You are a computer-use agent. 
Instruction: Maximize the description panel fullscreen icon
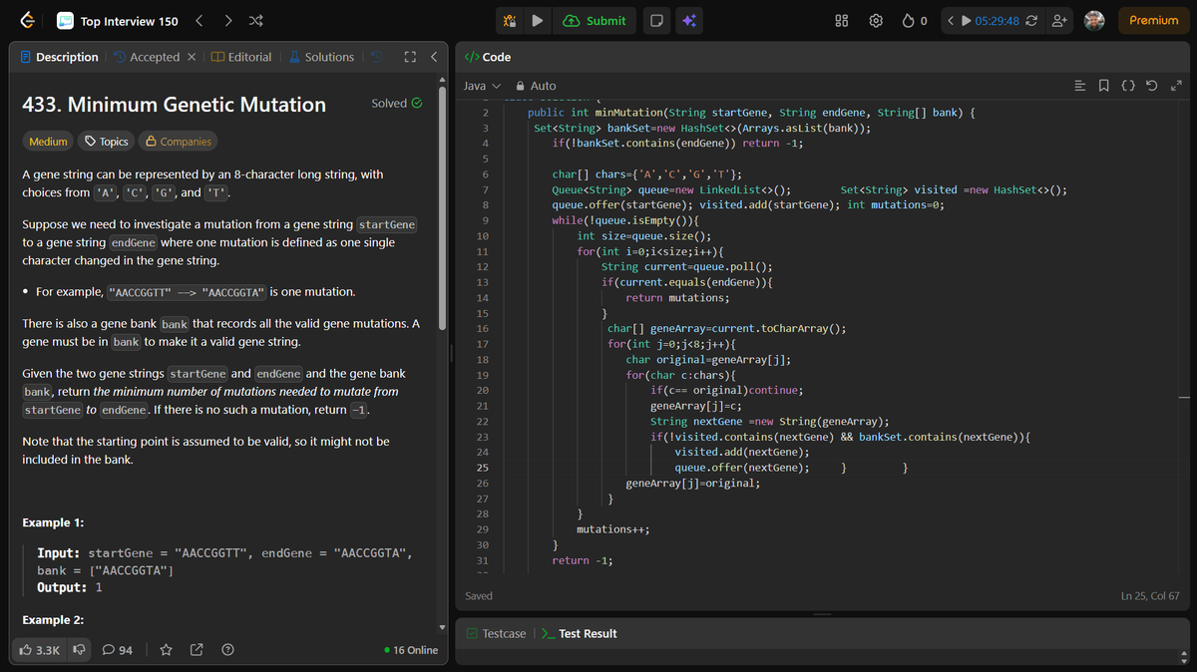pyautogui.click(x=409, y=57)
